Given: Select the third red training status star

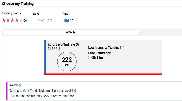Looking at the screenshot, I should (12, 20).
